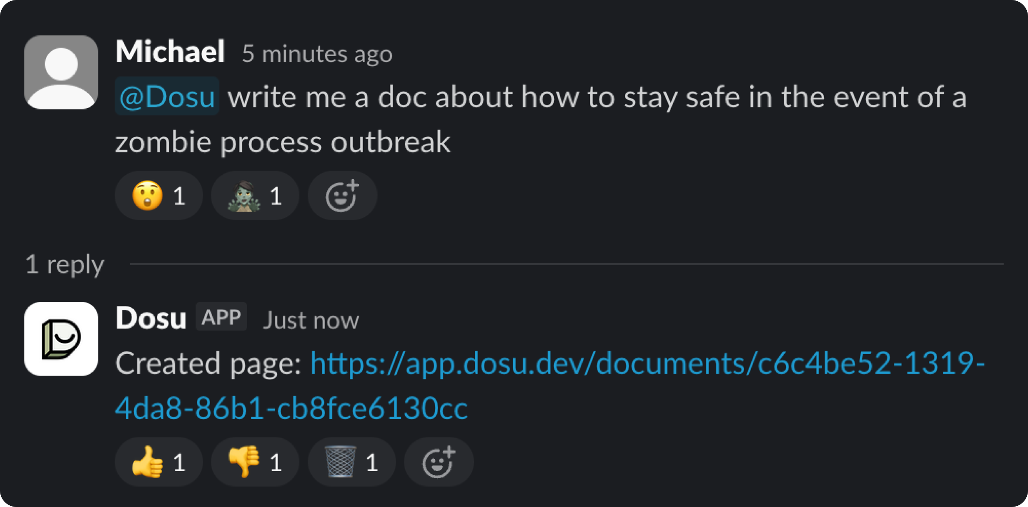Click Michael's profile avatar
The width and height of the screenshot is (1028, 507).
[x=61, y=72]
